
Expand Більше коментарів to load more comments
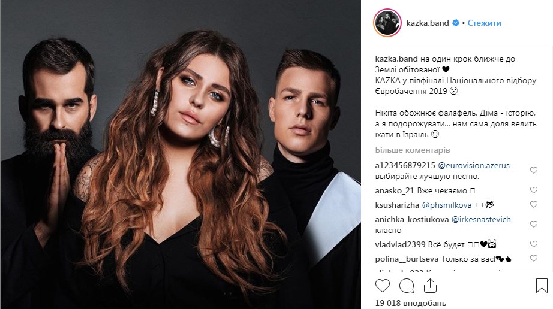pyautogui.click(x=412, y=150)
